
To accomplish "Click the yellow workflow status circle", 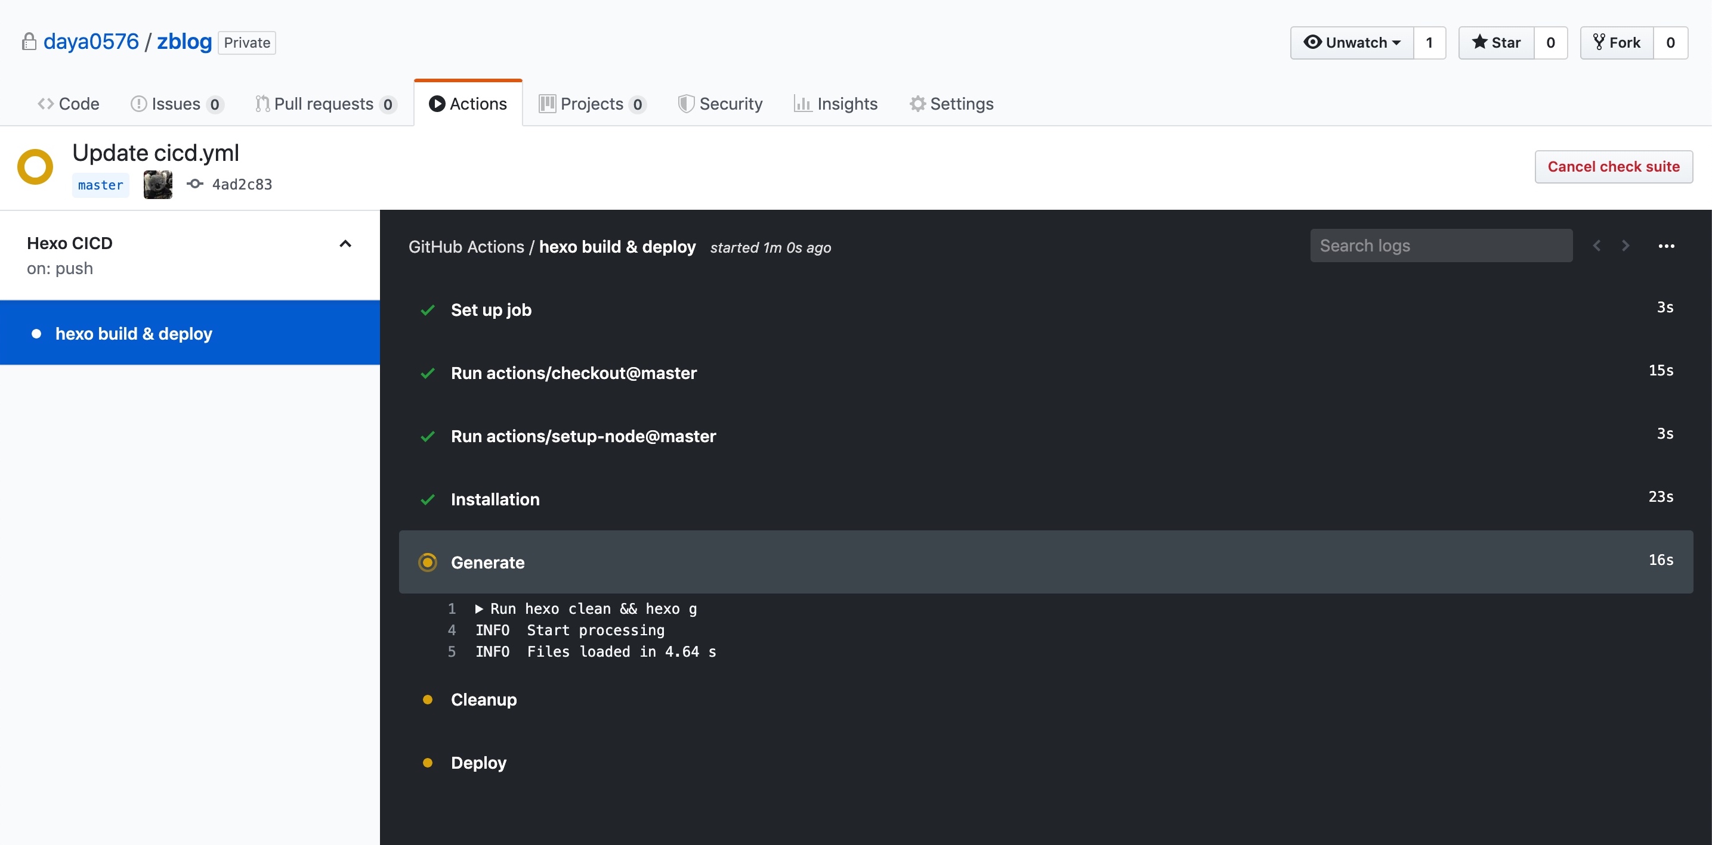I will (x=35, y=167).
